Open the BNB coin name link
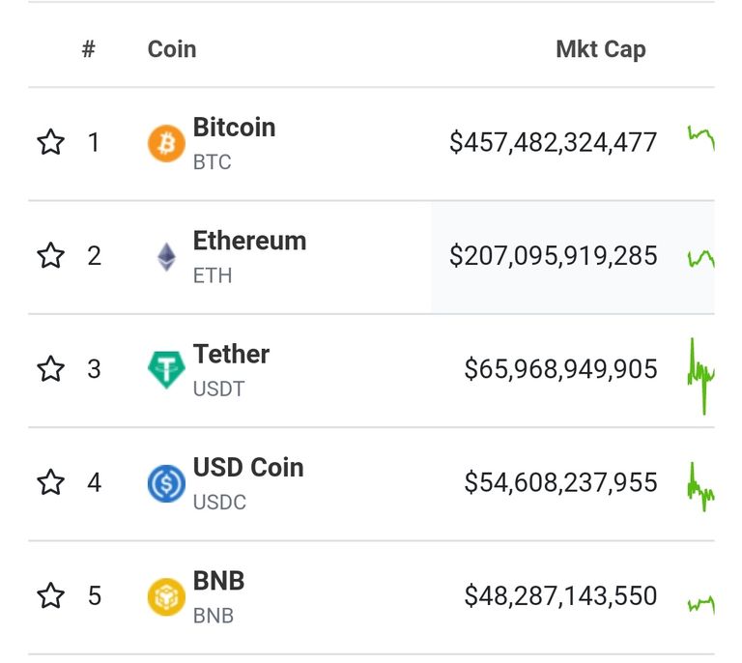Viewport: 742px width, 663px height. click(218, 581)
